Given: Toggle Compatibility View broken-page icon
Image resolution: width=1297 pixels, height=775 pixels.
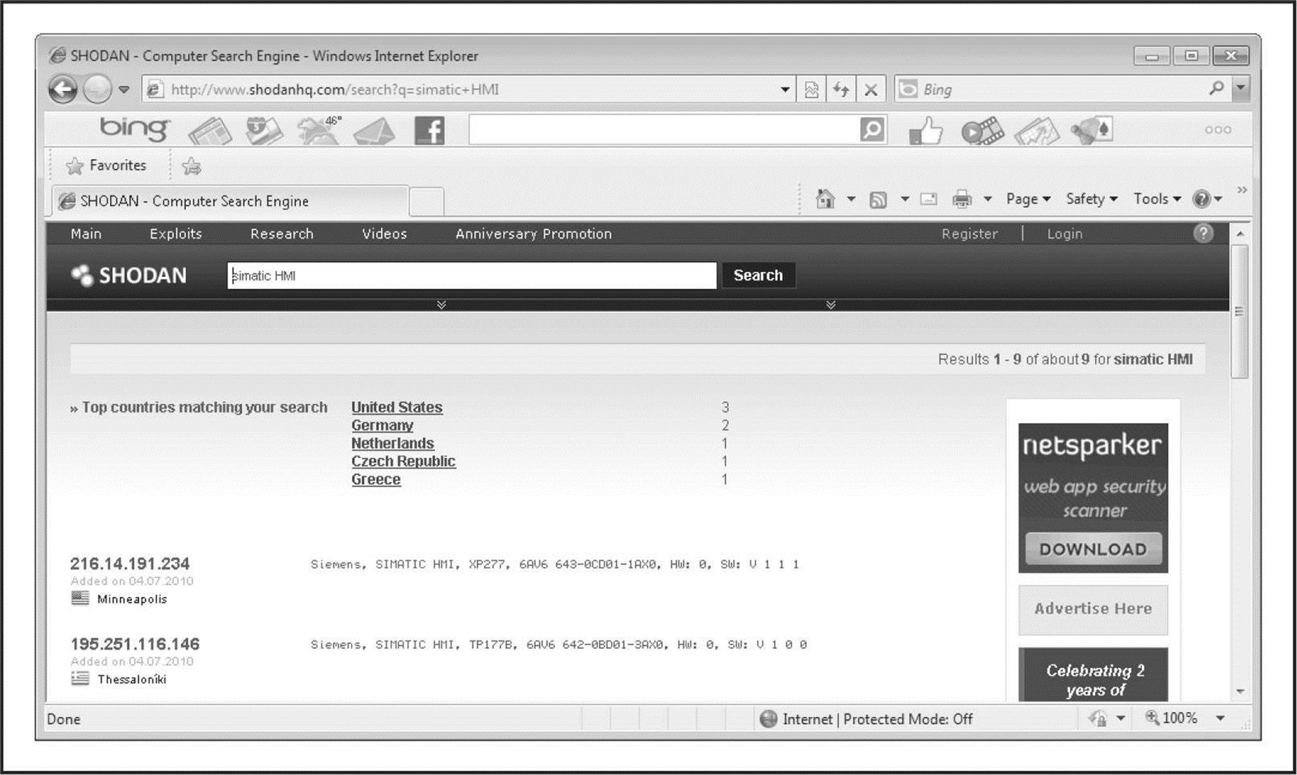Looking at the screenshot, I should tap(811, 89).
